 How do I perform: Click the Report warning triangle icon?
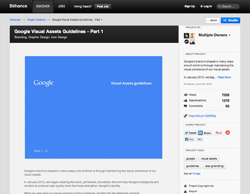coord(185,191)
